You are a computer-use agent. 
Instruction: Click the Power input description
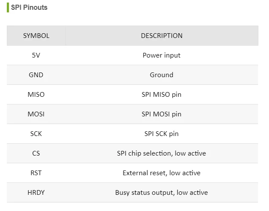point(162,55)
